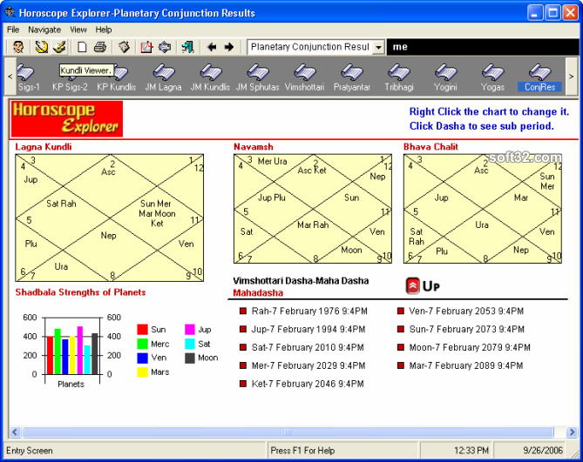Open the JM Lagna scroll page
Viewport: 583px width, 462px height.
pyautogui.click(x=163, y=77)
